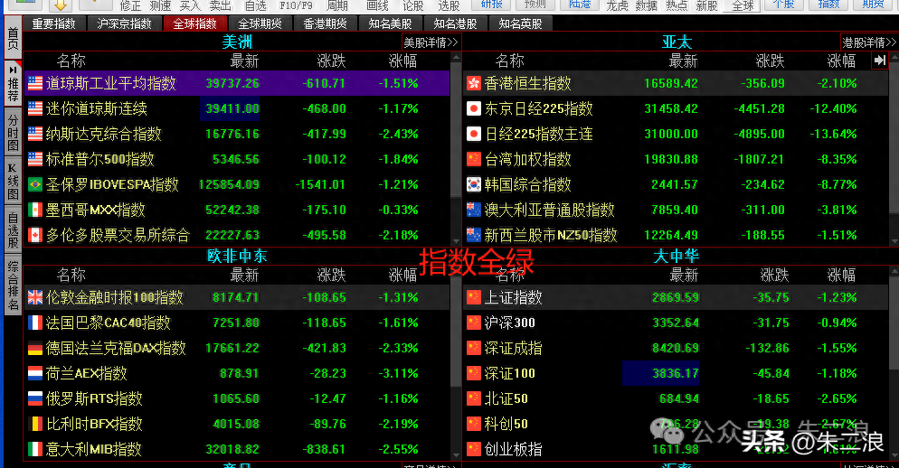This screenshot has width=899, height=468.
Task: Click the 选股 toolbar button
Action: [x=449, y=5]
